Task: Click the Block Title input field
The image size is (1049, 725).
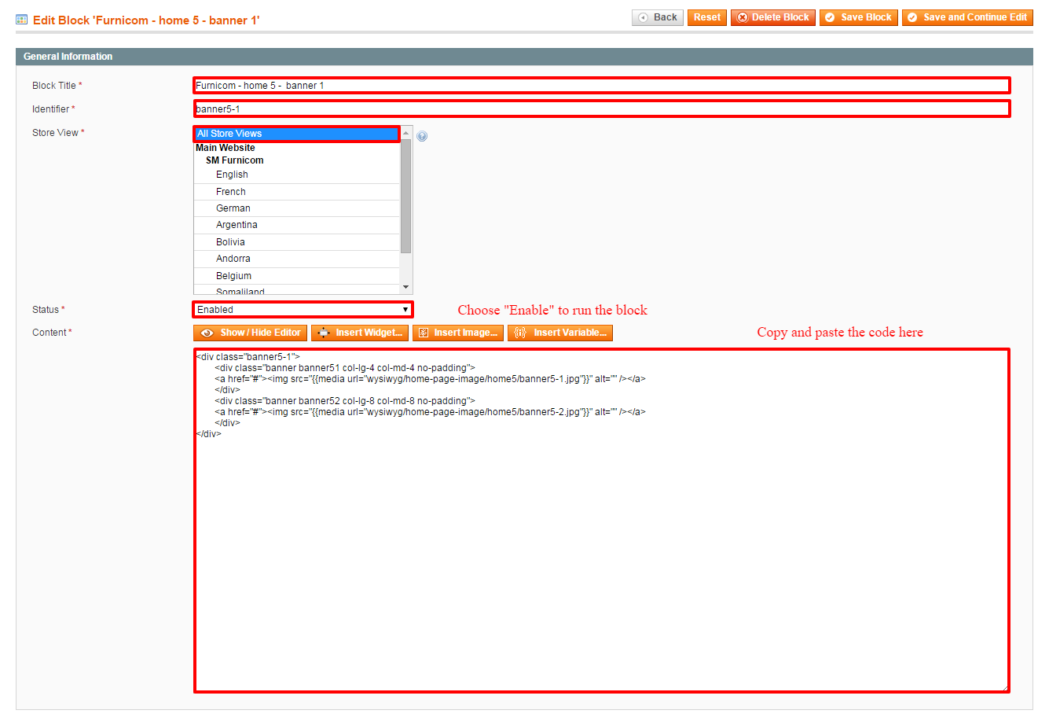Action: [x=601, y=85]
